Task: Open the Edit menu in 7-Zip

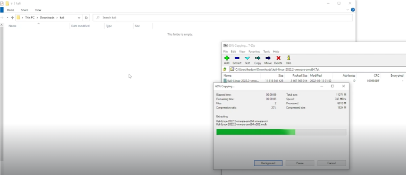Action: [x=233, y=52]
